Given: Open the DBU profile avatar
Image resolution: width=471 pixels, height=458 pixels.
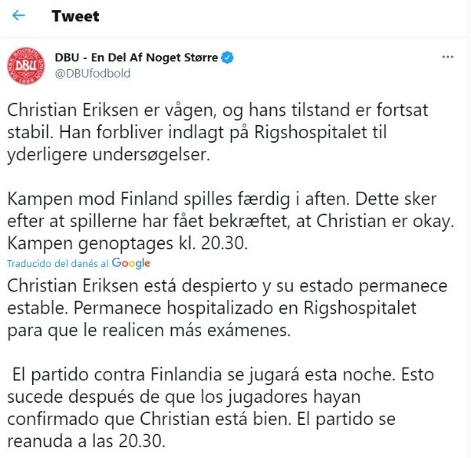Looking at the screenshot, I should click(x=27, y=65).
